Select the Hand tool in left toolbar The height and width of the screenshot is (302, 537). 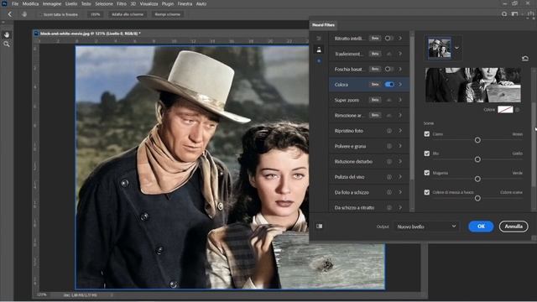(7, 34)
